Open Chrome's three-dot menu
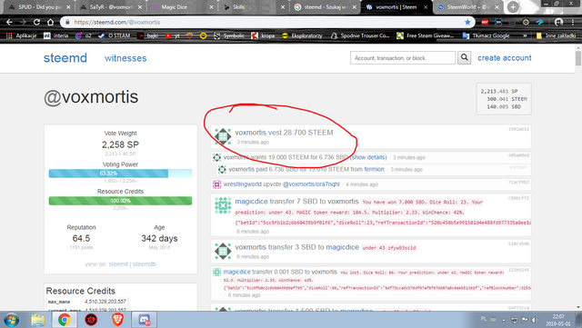582x328 pixels. coord(573,23)
